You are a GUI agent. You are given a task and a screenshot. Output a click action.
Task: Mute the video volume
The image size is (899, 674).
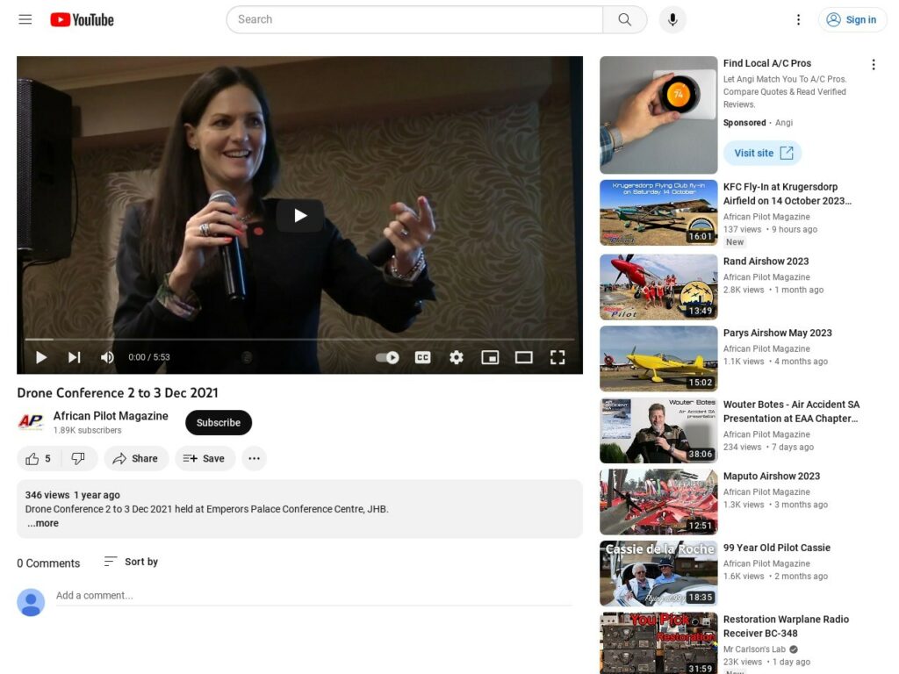click(x=107, y=357)
